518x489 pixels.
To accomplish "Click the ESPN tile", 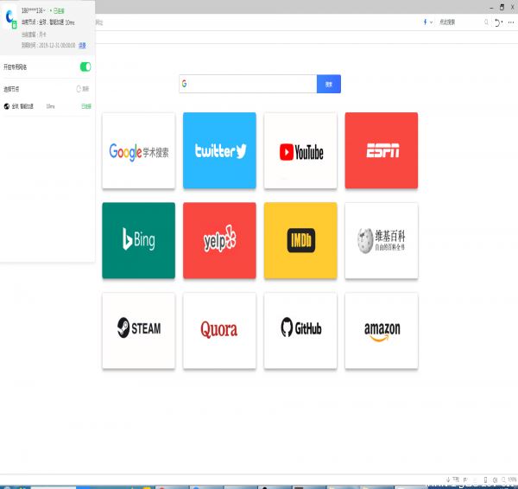I will 381,150.
